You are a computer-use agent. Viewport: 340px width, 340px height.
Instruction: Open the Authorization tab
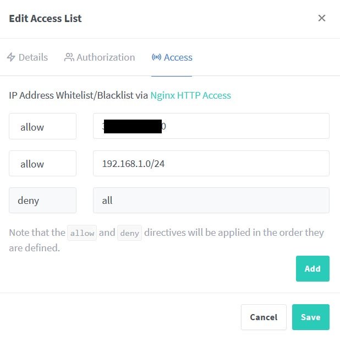100,57
